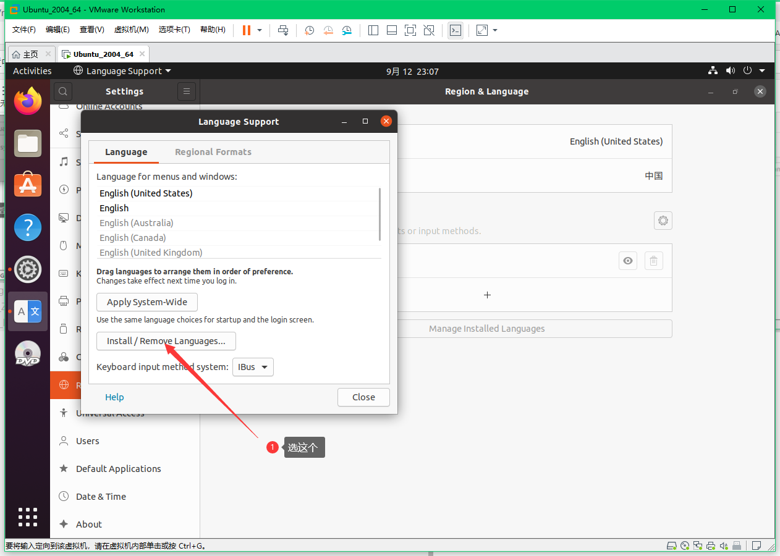This screenshot has width=780, height=556.
Task: Select English (United Kingdom) in language list
Action: [x=237, y=252]
